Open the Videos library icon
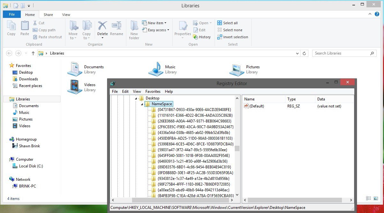This screenshot has height=213, width=384. pos(74,87)
